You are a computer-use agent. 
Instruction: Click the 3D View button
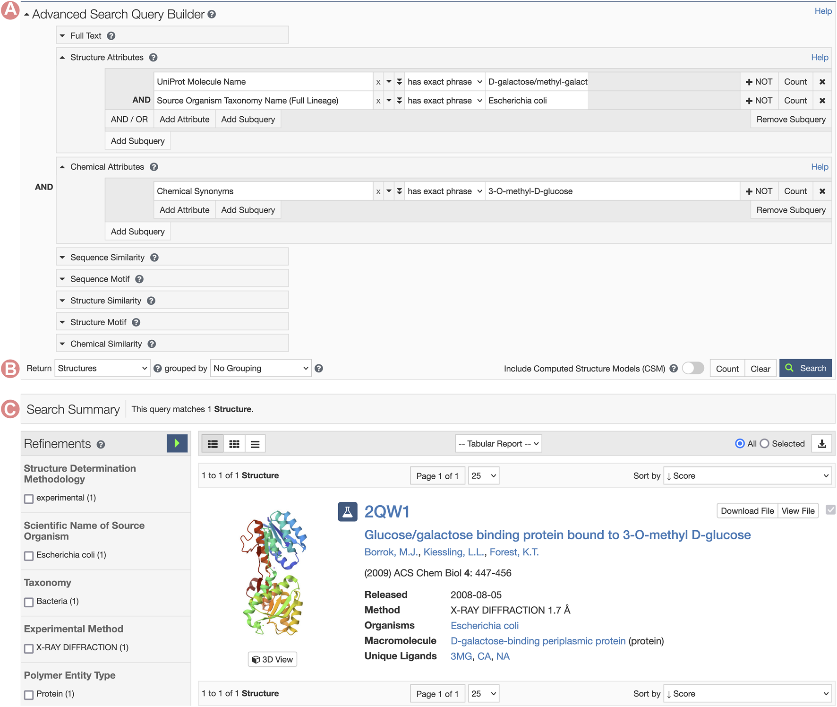pyautogui.click(x=273, y=659)
